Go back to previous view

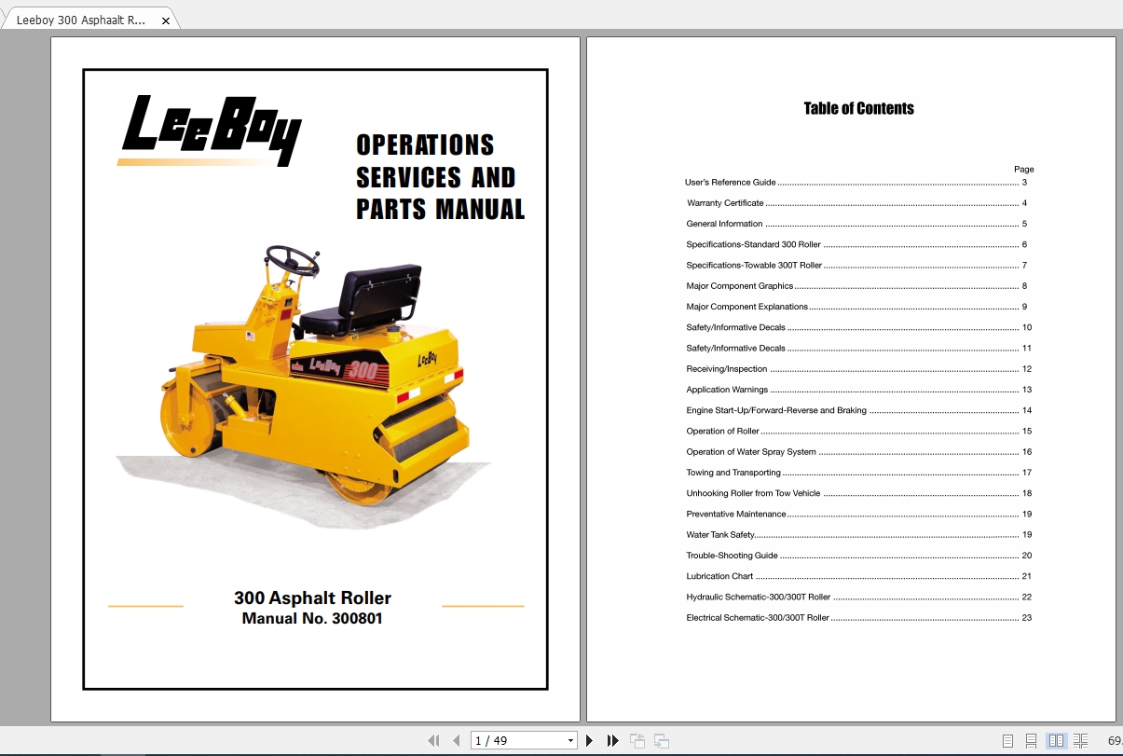point(637,740)
